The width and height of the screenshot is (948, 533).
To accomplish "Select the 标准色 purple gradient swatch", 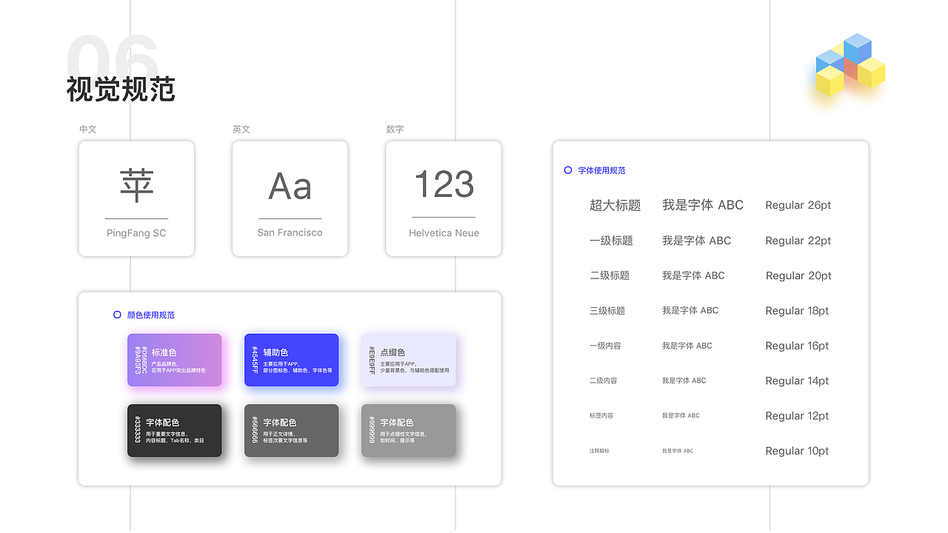I will click(x=174, y=360).
